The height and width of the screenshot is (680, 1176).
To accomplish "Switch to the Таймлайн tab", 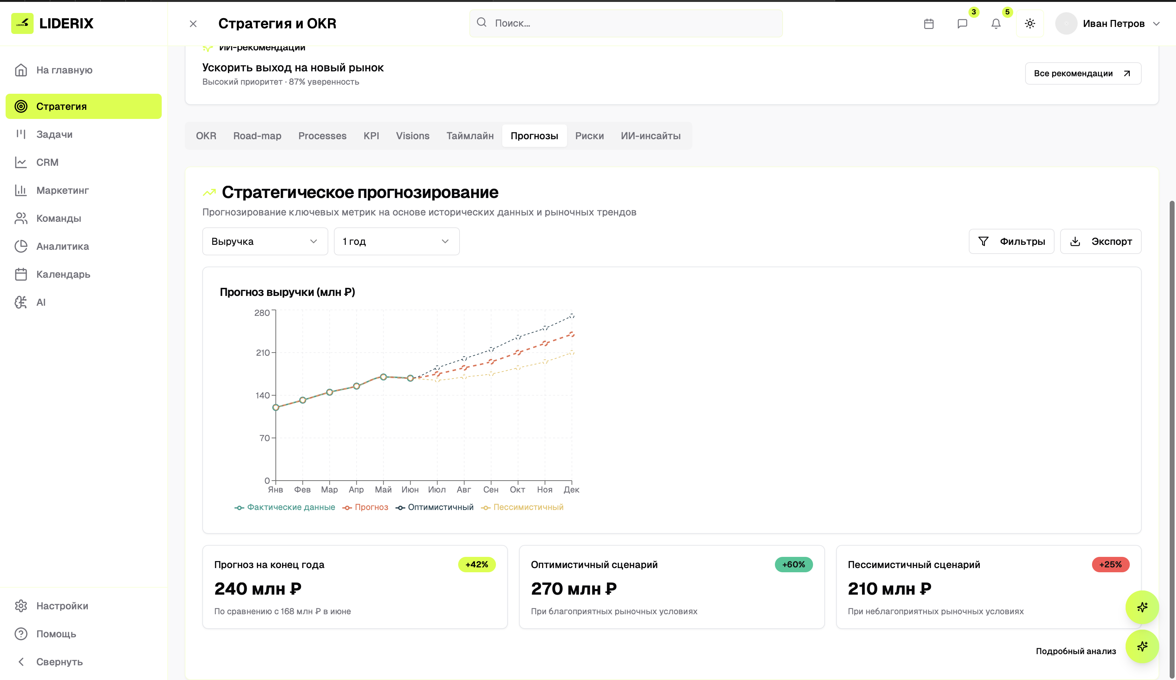I will pyautogui.click(x=470, y=136).
